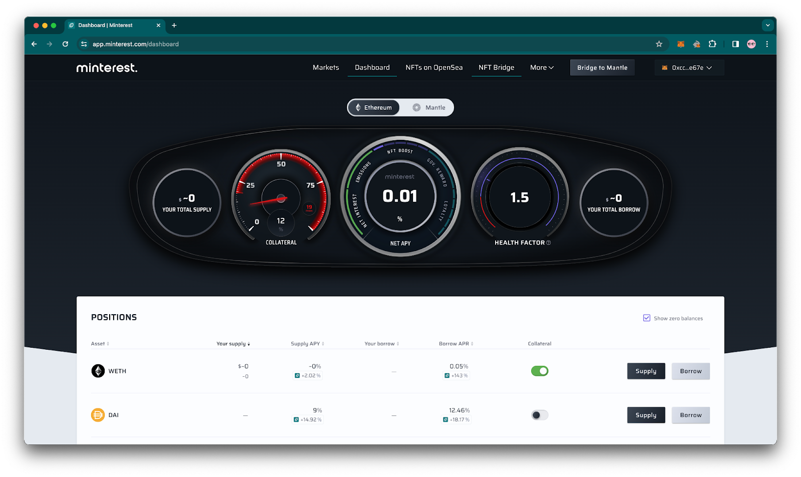The height and width of the screenshot is (477, 801).
Task: Click the DAI asset icon
Action: [x=98, y=415]
